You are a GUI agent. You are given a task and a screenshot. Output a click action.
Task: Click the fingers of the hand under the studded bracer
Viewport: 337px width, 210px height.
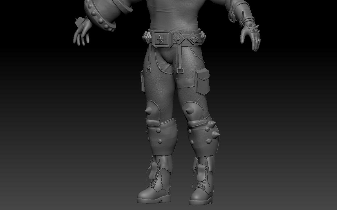80,37
